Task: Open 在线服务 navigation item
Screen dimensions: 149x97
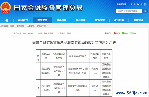Action: 81,20
